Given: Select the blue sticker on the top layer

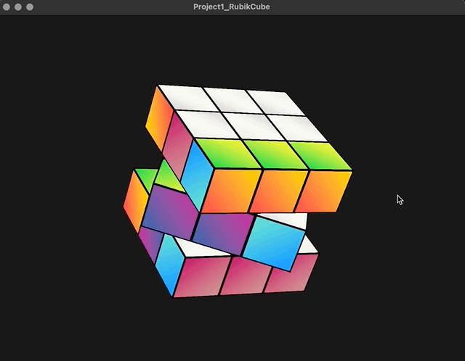Looking at the screenshot, I should [x=196, y=175].
